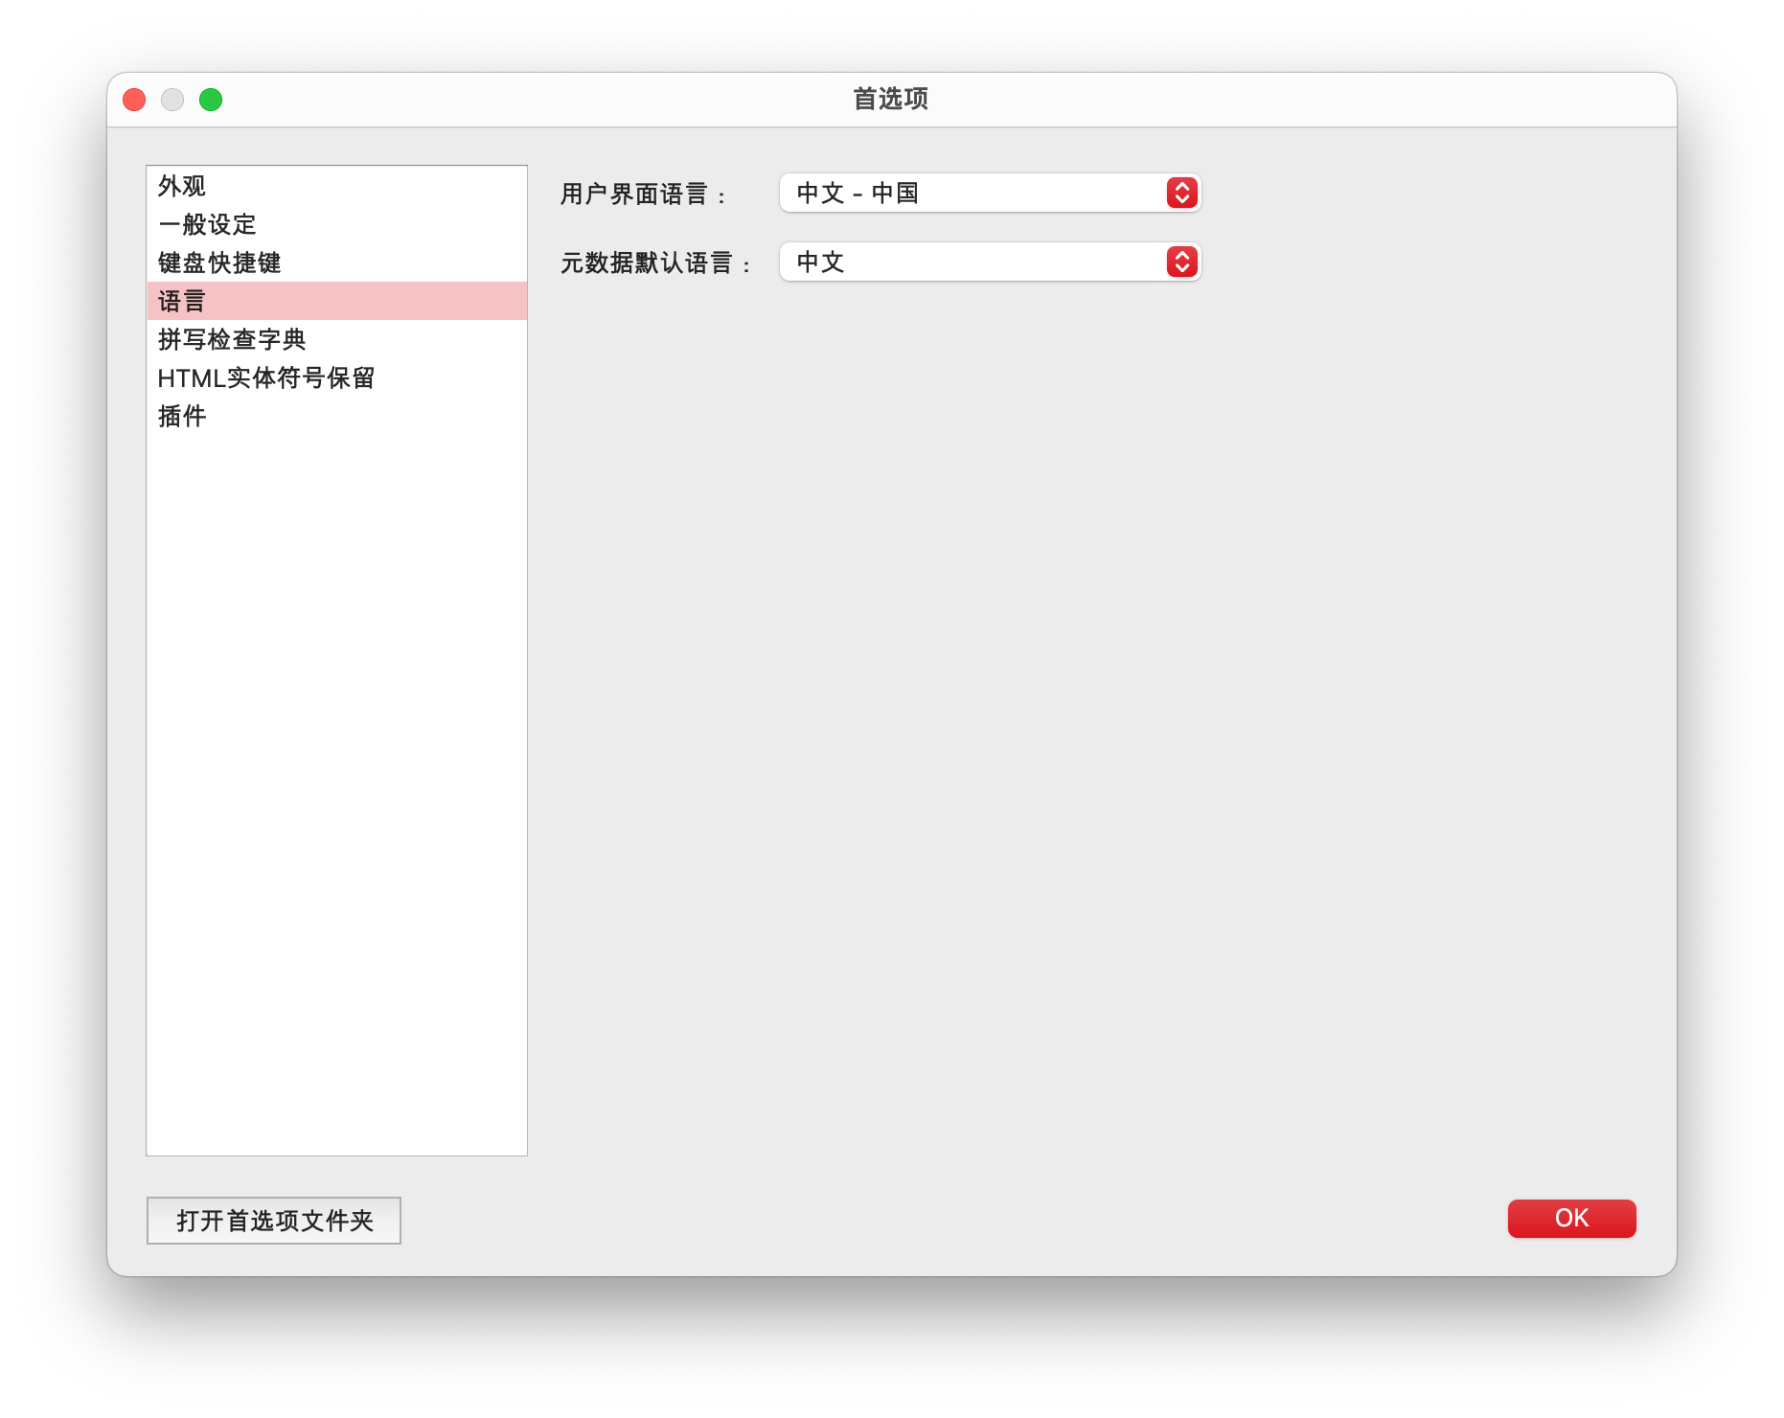This screenshot has width=1784, height=1418.
Task: Click the 打开首选项文件夹 button
Action: 274,1221
